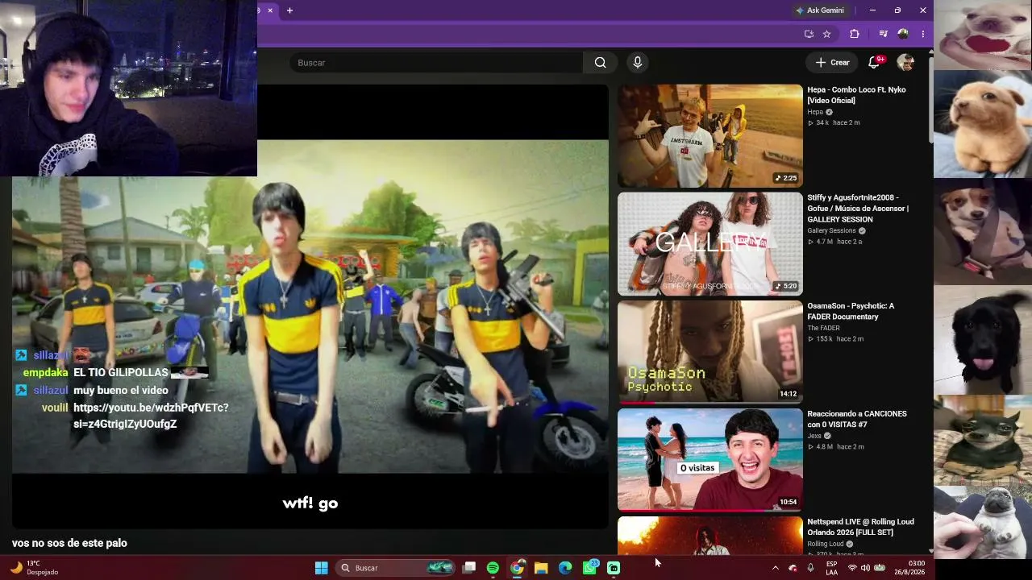Bookmark this page with the star icon

826,34
